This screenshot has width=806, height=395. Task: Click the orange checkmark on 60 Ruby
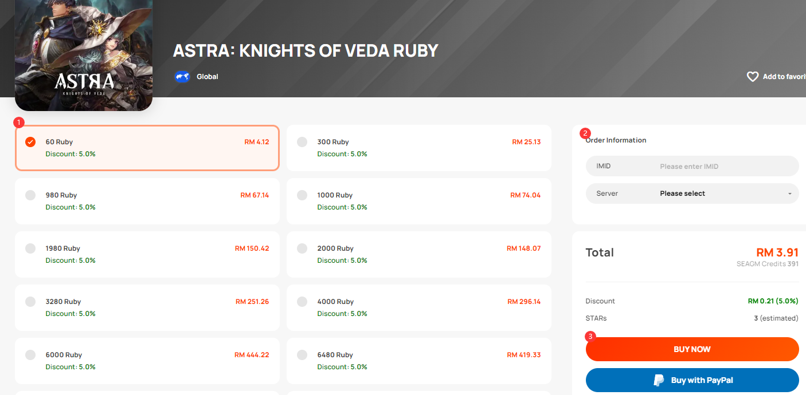coord(30,142)
